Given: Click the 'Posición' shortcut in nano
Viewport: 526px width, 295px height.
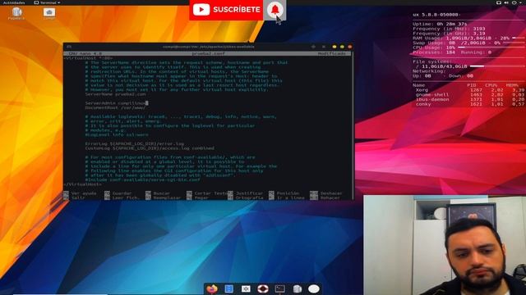Looking at the screenshot, I should [x=284, y=193].
